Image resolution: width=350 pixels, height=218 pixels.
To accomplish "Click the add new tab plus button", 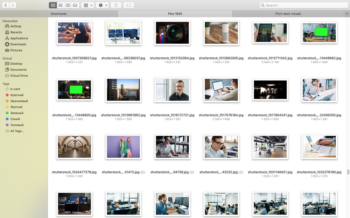I will pos(347,14).
